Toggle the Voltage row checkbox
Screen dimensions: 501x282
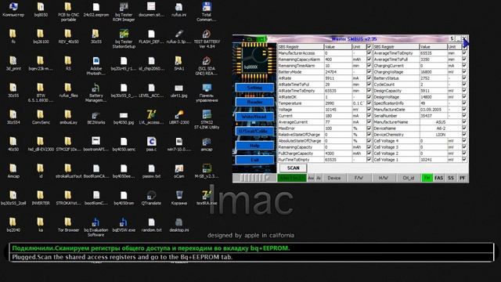[369, 110]
